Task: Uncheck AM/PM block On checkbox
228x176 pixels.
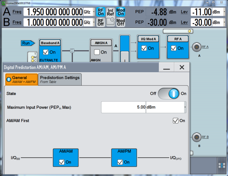Action: 120,162
